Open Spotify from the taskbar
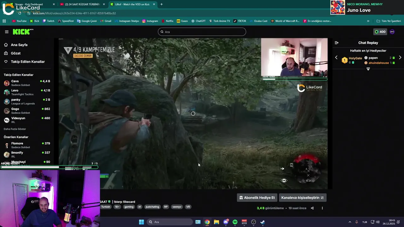Viewport: 404px width, 227px height. point(235,222)
